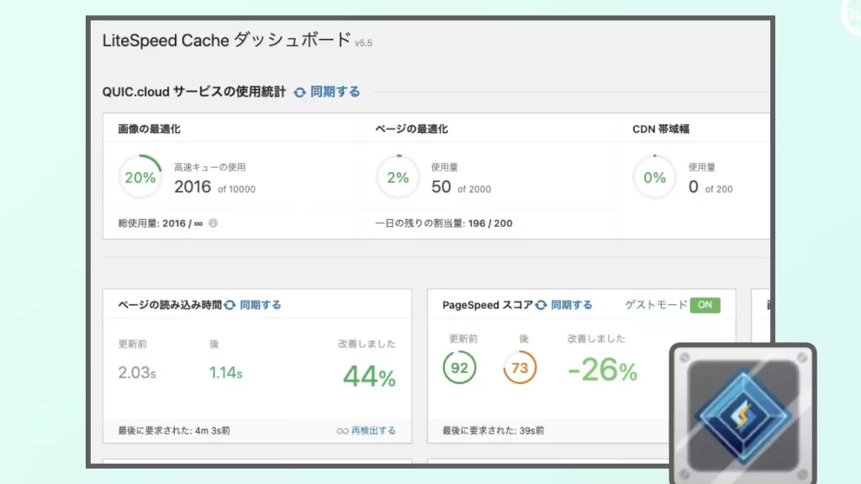Click the PageSpeed score sync icon

click(541, 305)
